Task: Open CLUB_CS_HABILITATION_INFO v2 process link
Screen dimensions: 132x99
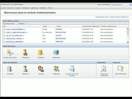Action: pyautogui.click(x=17, y=32)
